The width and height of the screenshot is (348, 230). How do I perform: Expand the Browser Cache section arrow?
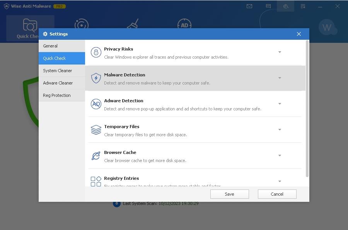pos(280,156)
